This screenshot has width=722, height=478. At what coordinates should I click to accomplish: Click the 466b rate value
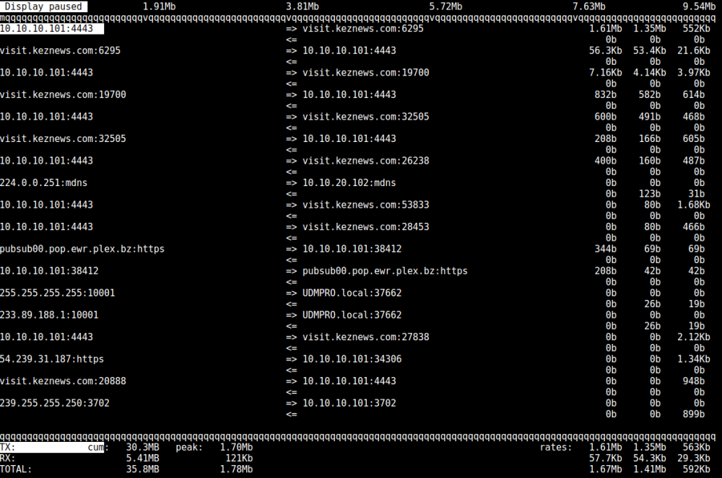(x=693, y=227)
